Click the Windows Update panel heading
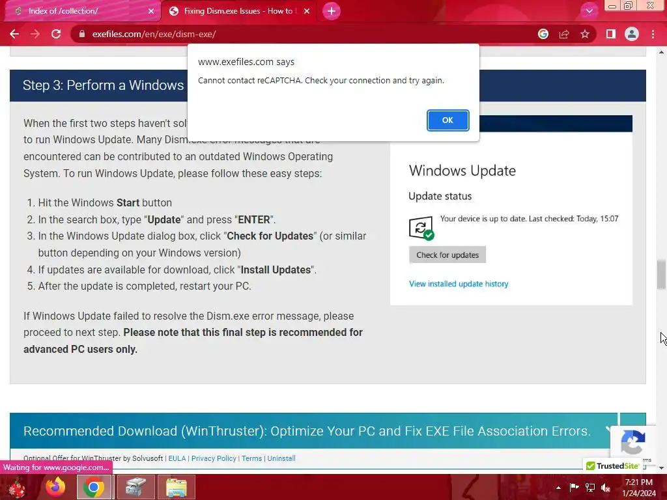Viewport: 667px width, 500px height. 462,171
